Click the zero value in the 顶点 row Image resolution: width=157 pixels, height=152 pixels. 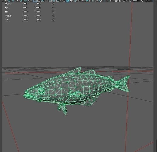[x=53, y=4]
